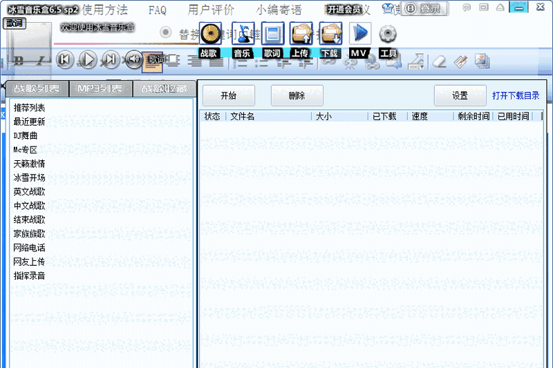Select 天籁激情 in the song list
Image resolution: width=553 pixels, height=368 pixels.
click(29, 164)
